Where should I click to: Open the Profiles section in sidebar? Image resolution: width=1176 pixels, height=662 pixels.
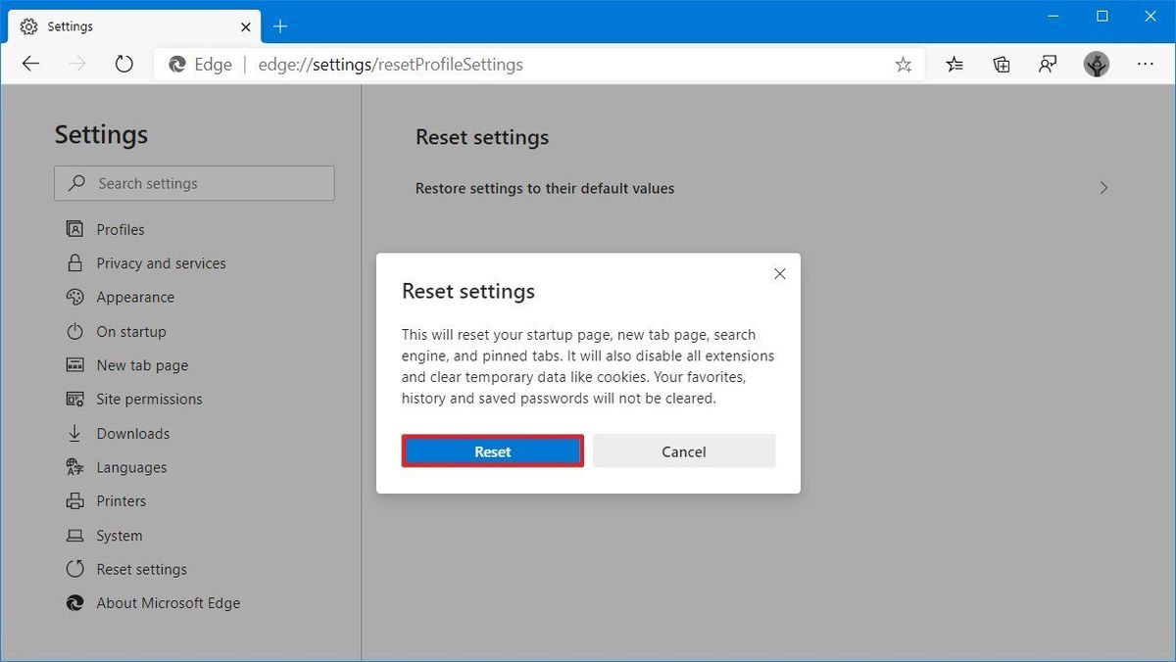[x=119, y=228]
